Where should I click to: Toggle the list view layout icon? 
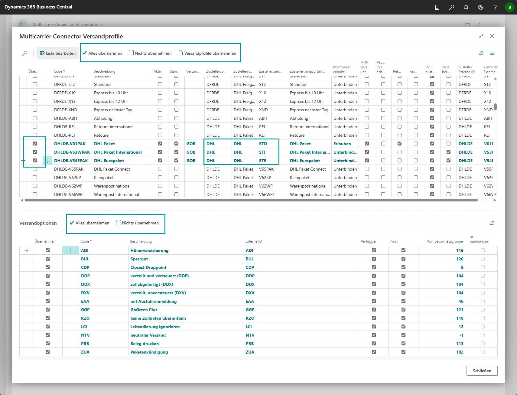[492, 53]
